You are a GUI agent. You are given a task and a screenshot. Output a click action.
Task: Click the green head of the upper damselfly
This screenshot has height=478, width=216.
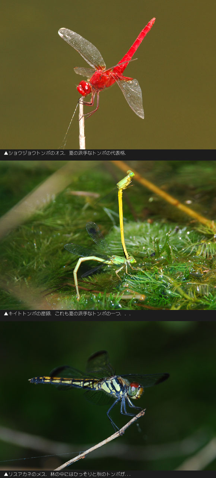tap(130, 174)
